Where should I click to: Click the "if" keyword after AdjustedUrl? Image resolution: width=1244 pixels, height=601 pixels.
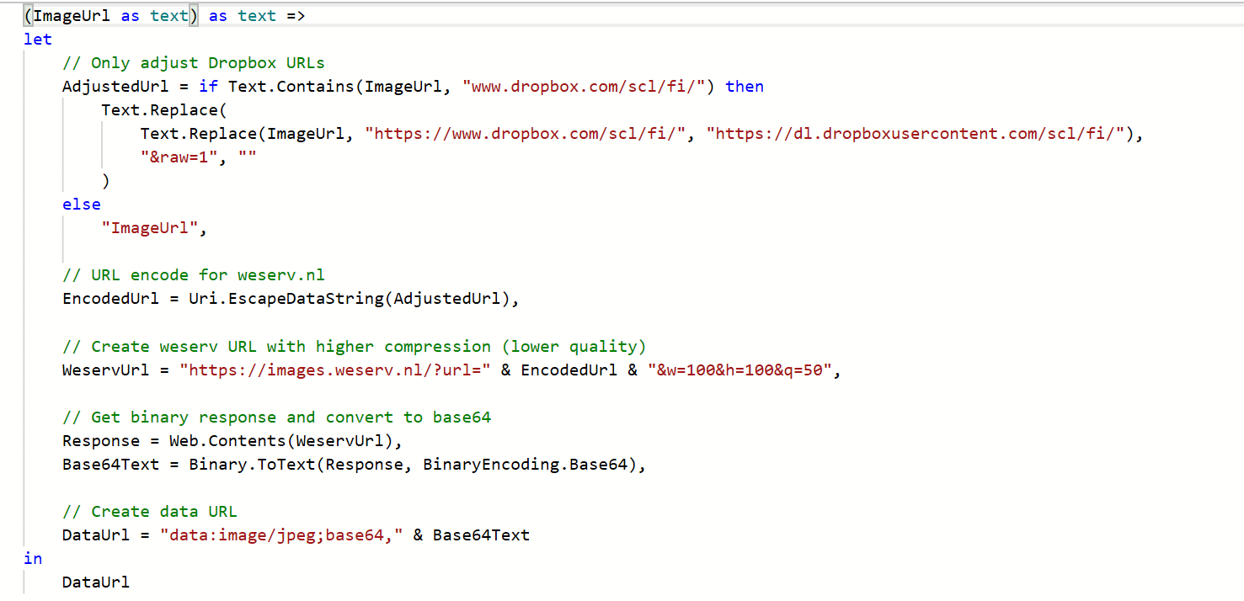point(209,87)
